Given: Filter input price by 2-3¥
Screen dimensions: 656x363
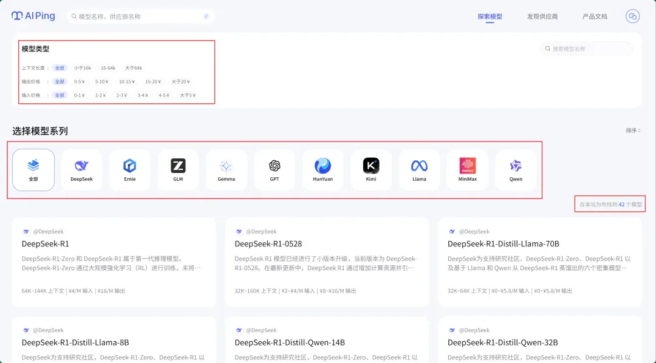Looking at the screenshot, I should [121, 95].
